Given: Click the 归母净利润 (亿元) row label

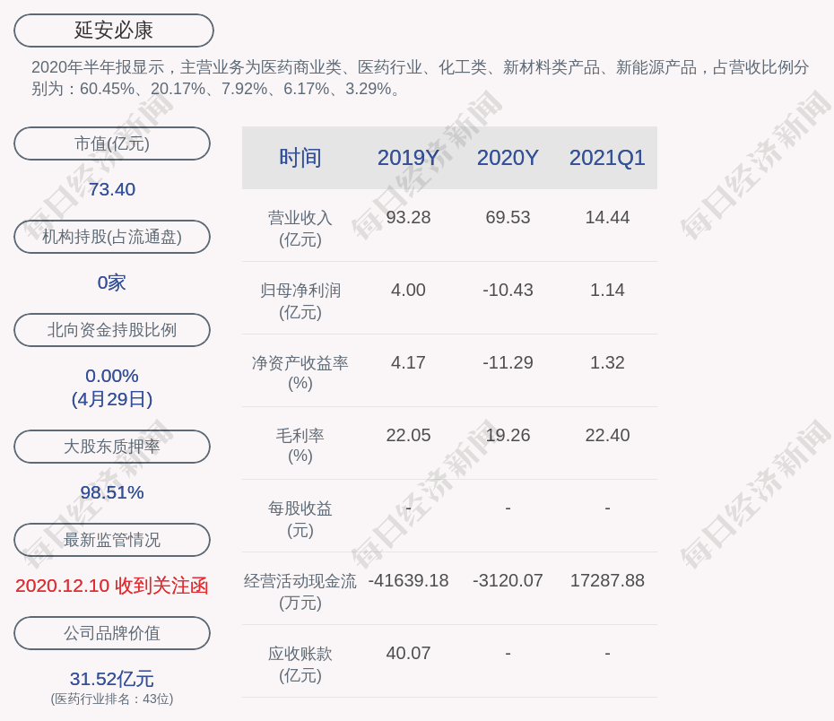Looking at the screenshot, I should pos(300,301).
